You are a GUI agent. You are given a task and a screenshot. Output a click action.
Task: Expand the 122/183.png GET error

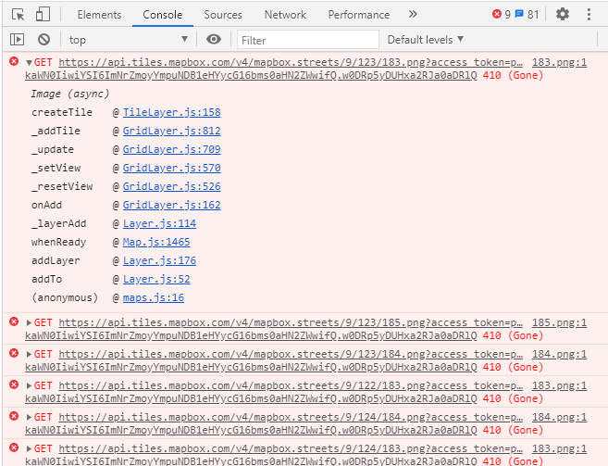pyautogui.click(x=29, y=385)
